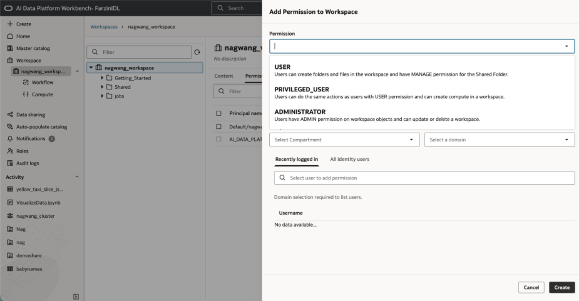
Task: Click the Getting_Started folder icon
Action: click(110, 78)
